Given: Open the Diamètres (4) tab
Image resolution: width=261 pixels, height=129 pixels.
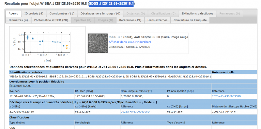Looking at the screenshot, I should tap(18, 20).
